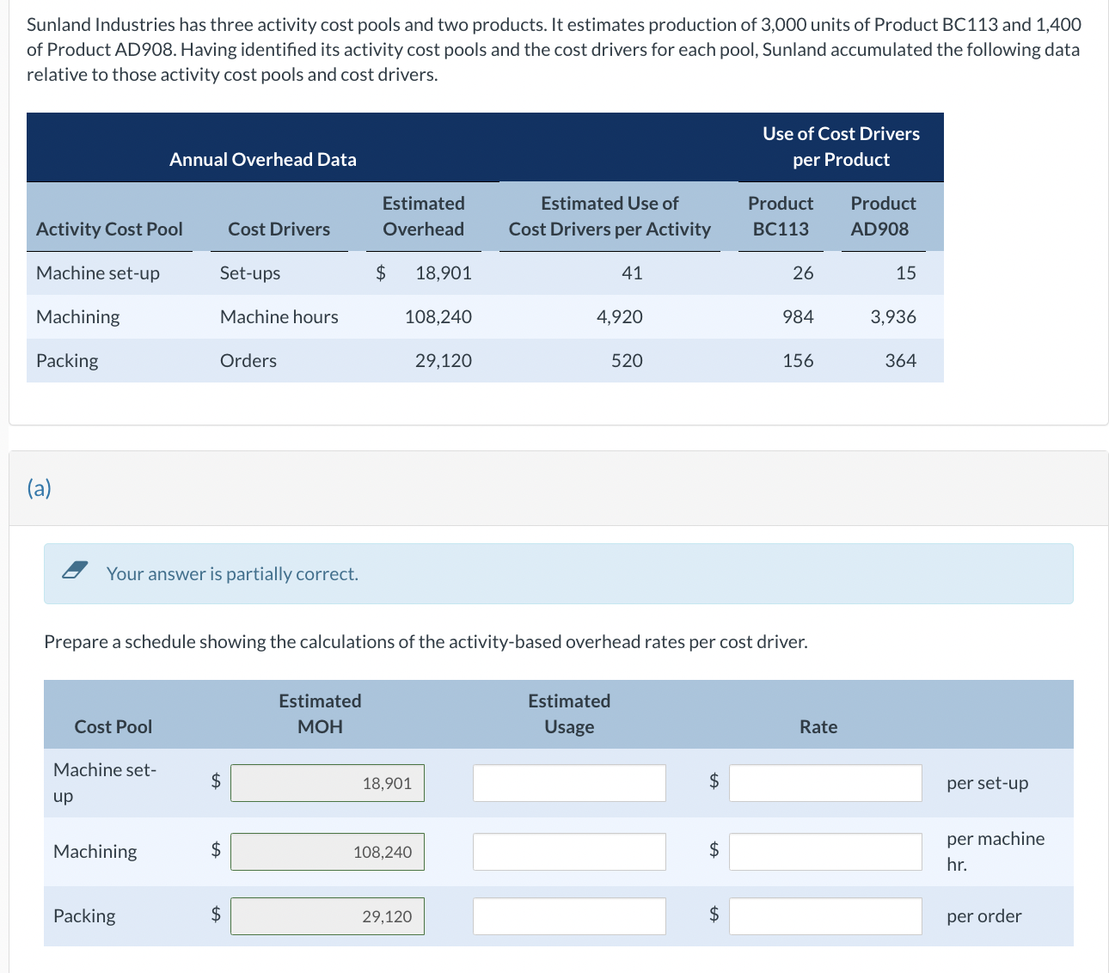Click the Product BC113 column header
Viewport: 1109px width, 973px height.
pyautogui.click(x=780, y=216)
